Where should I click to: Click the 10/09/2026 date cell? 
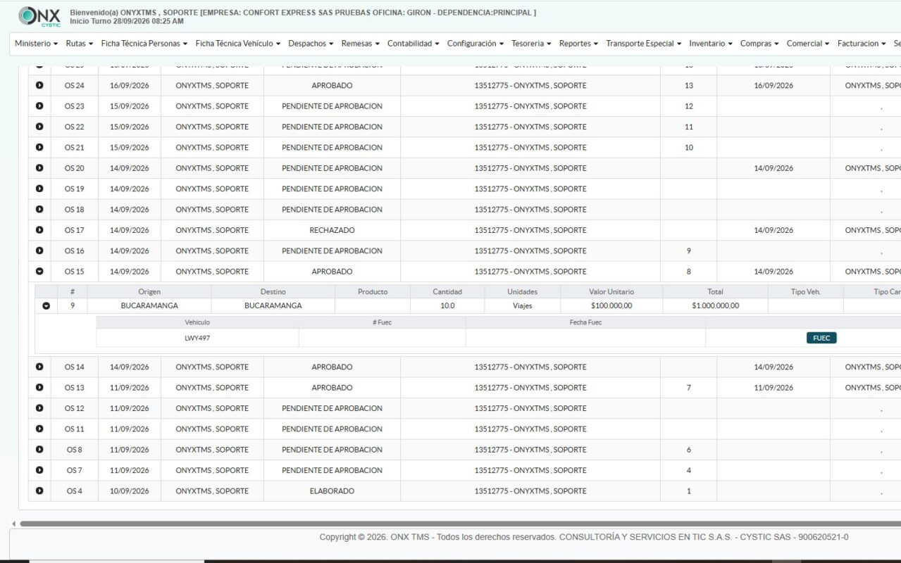click(130, 491)
